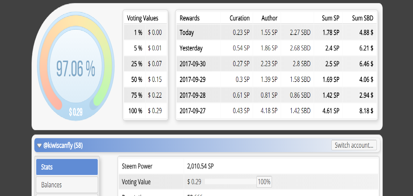Image resolution: width=413 pixels, height=196 pixels.
Task: Click the 50 % voting value row
Action: tap(145, 79)
